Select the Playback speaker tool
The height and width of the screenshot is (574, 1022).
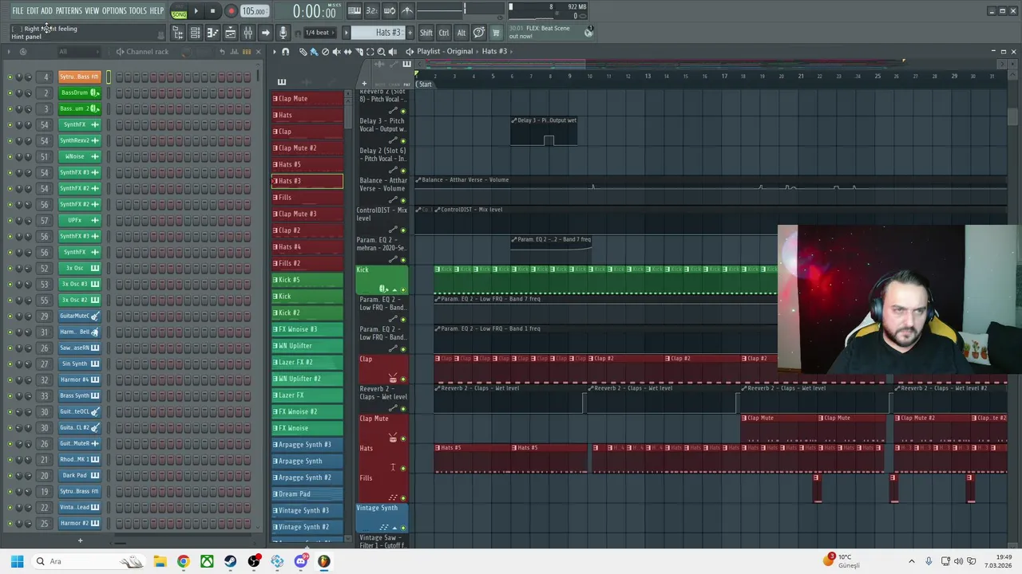(392, 52)
